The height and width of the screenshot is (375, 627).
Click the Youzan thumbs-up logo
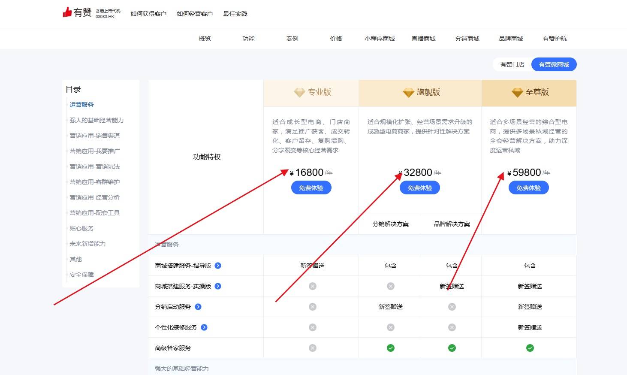[x=67, y=12]
